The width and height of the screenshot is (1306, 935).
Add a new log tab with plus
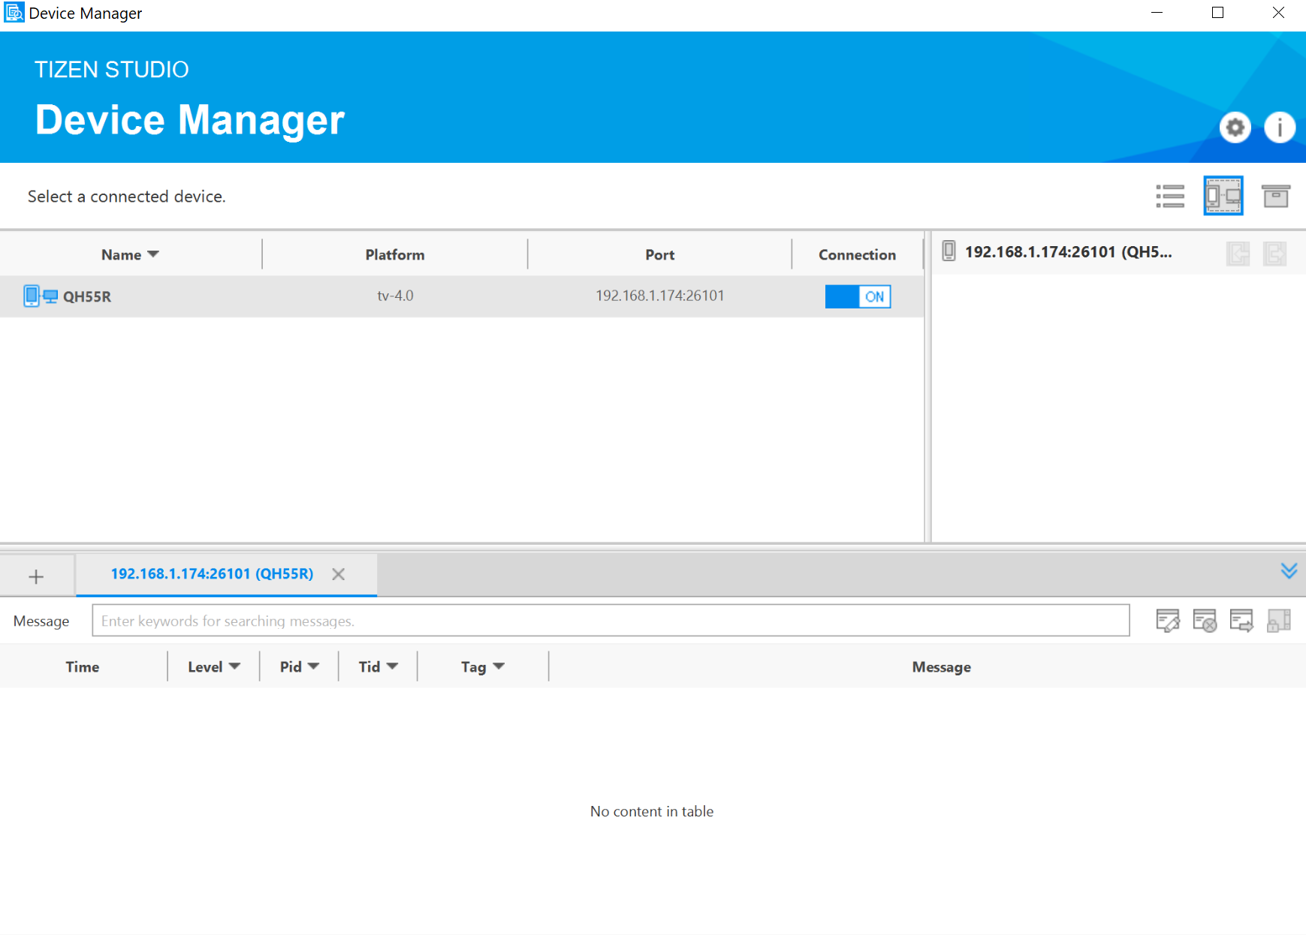click(x=36, y=576)
